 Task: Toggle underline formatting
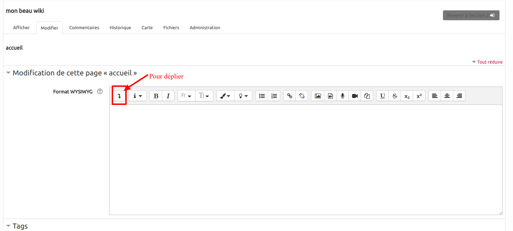click(382, 96)
